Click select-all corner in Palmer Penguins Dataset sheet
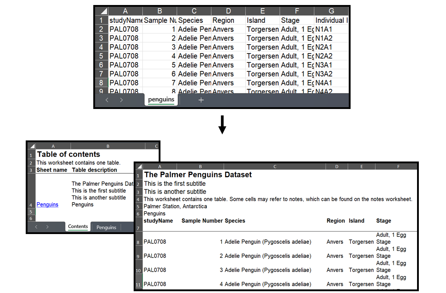Viewport: 446px width, 293px height. tap(139, 167)
